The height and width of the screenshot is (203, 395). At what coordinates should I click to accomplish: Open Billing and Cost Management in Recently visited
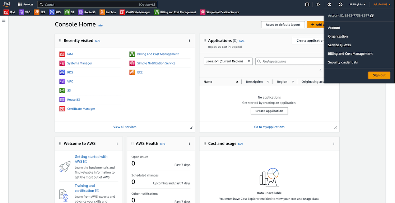tap(158, 54)
